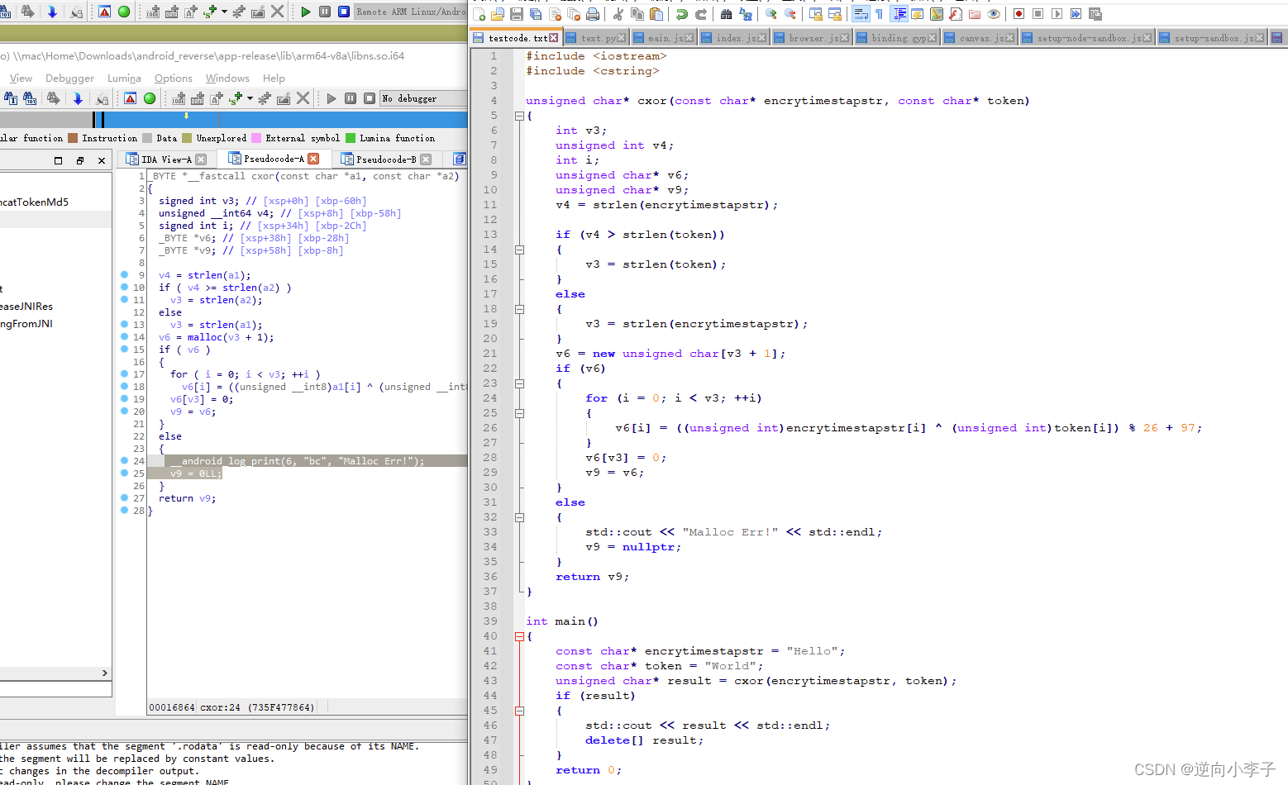
Task: Collapse the if block fold at line 14
Action: 519,250
